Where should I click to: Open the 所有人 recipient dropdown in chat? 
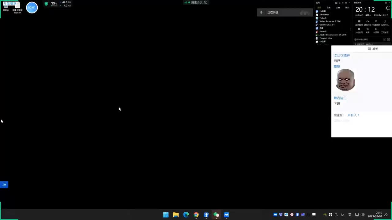353,115
